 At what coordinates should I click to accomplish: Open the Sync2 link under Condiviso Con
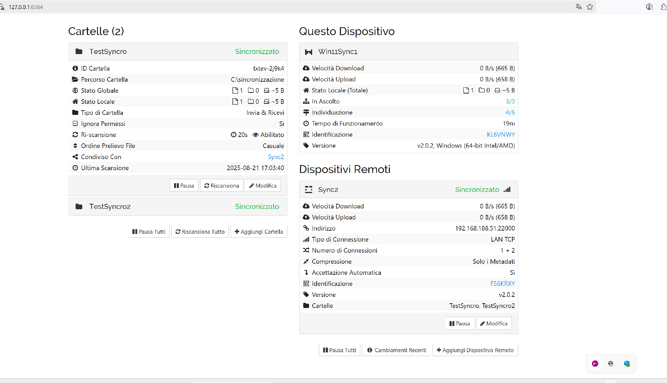coord(275,157)
